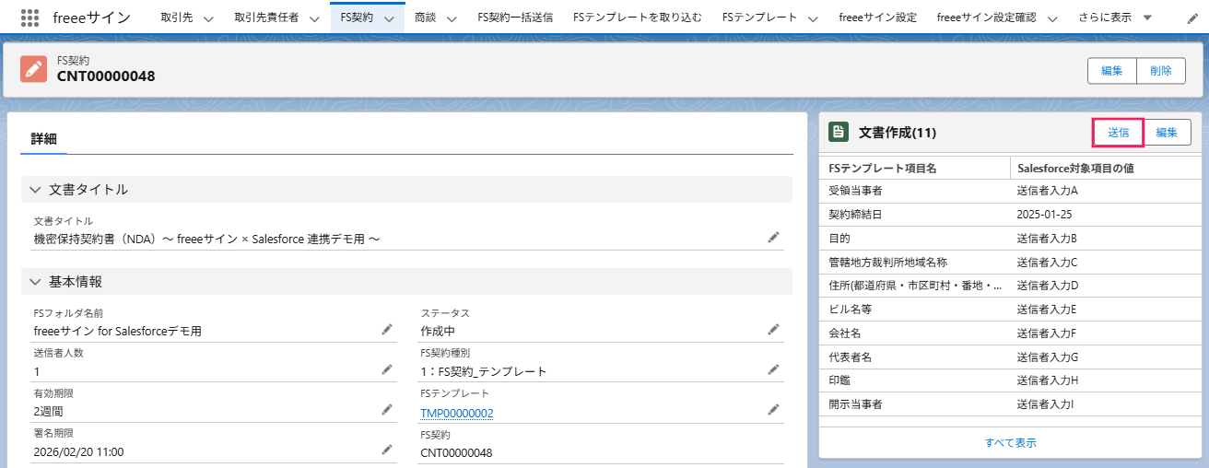The height and width of the screenshot is (468, 1209).
Task: Select 受領当事者 row cell
Action: pyautogui.click(x=857, y=191)
